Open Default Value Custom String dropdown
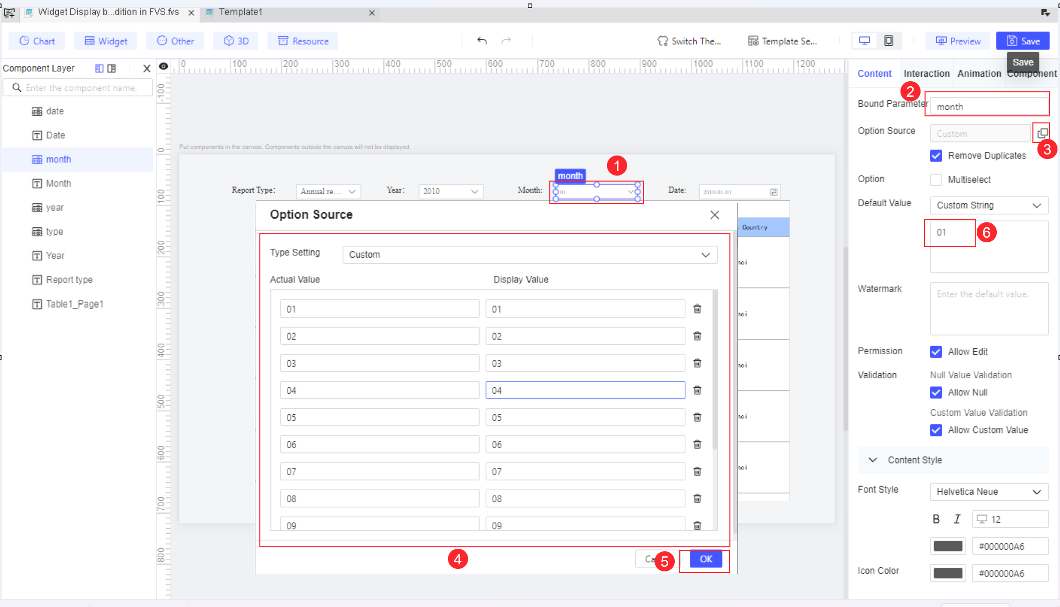The width and height of the screenshot is (1060, 607). coord(989,205)
